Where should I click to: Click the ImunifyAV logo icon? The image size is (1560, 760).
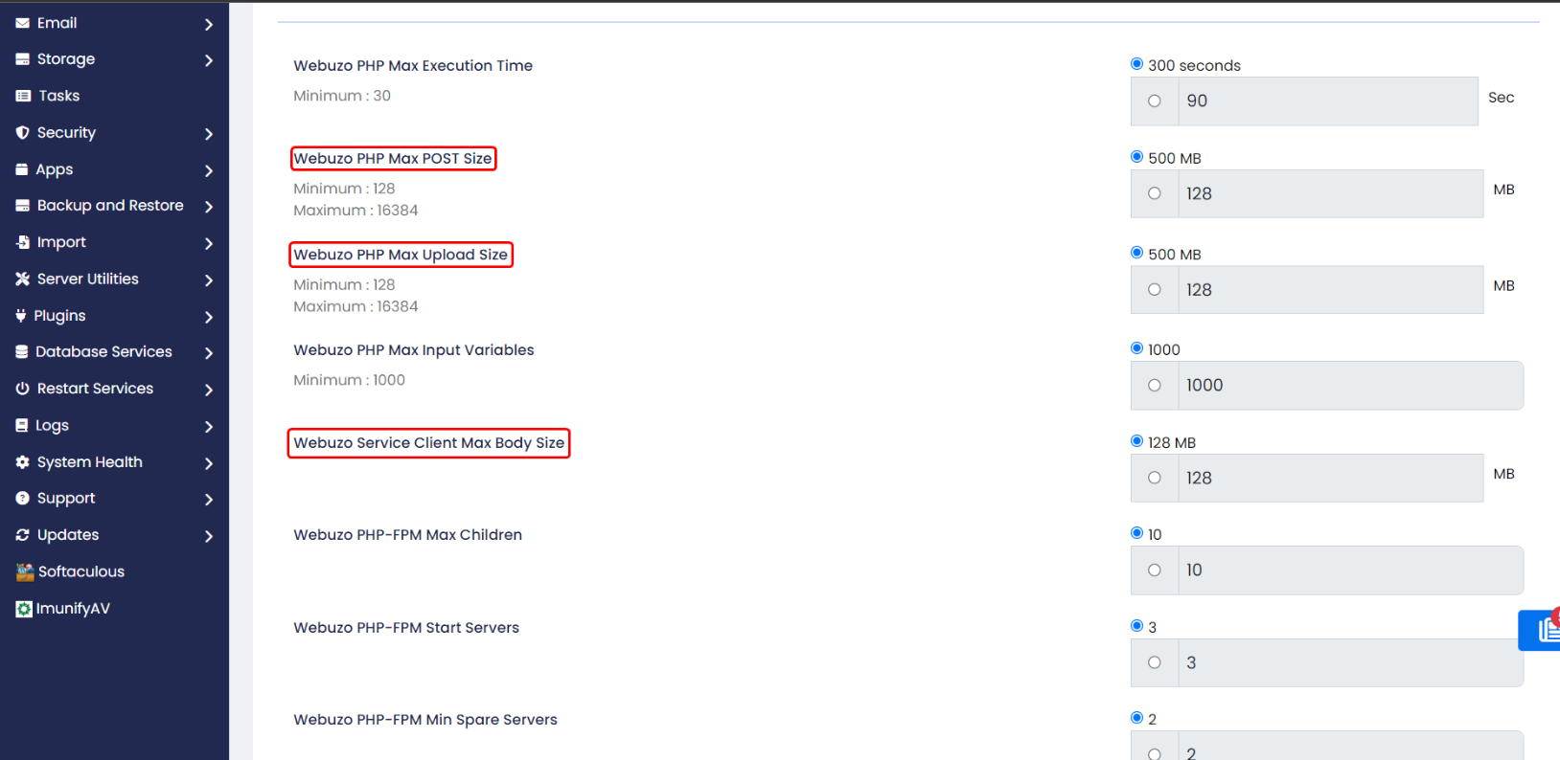(x=24, y=609)
